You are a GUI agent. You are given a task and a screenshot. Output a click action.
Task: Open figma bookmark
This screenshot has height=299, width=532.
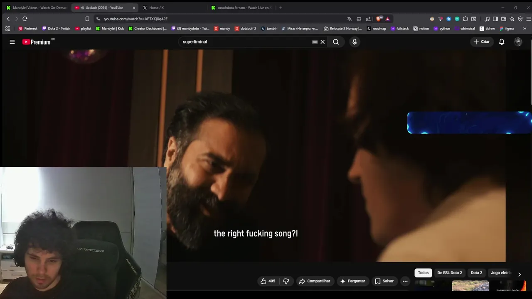(x=507, y=29)
